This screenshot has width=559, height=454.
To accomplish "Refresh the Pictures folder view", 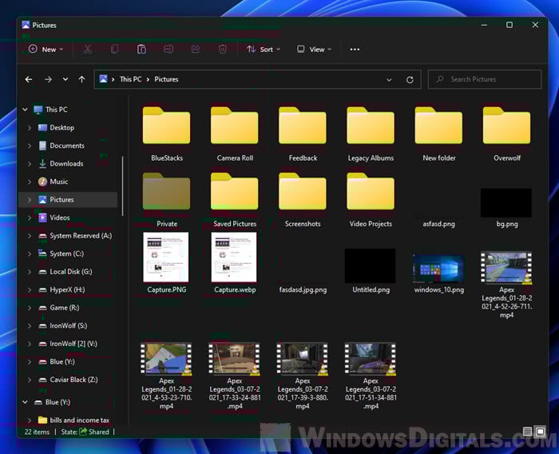I will coord(410,80).
